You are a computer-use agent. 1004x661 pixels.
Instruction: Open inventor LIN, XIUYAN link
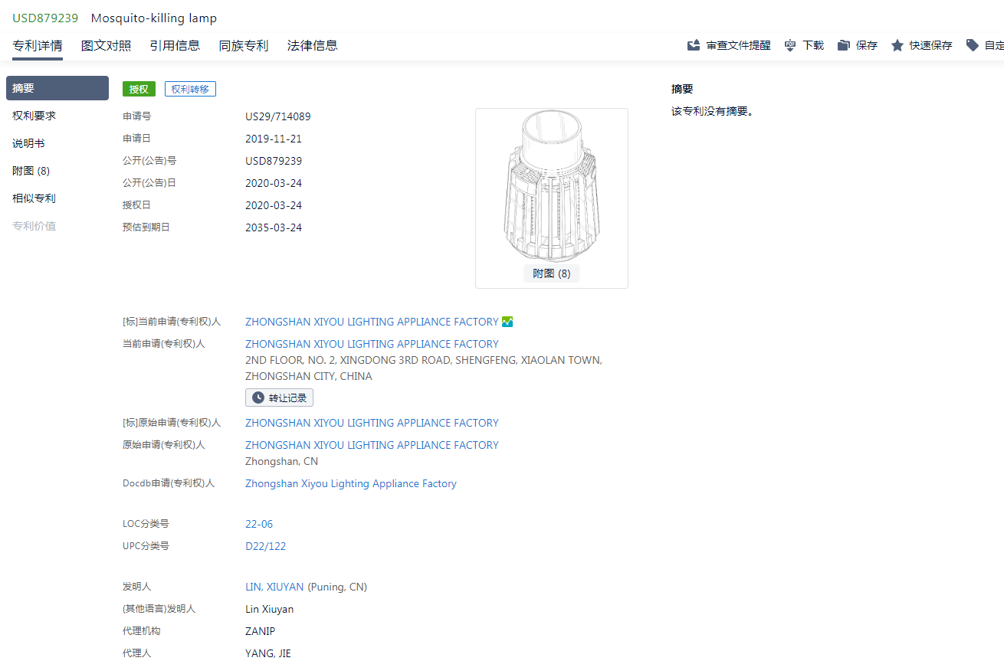274,587
